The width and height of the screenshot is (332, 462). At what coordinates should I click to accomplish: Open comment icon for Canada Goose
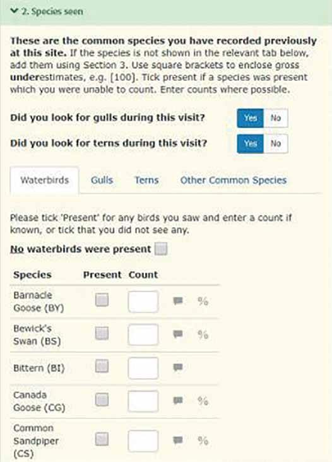[x=178, y=400]
